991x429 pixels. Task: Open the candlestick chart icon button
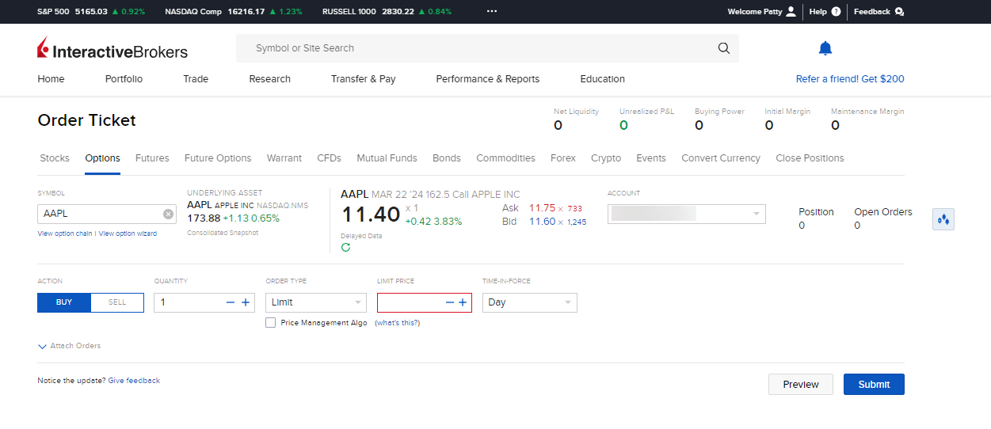[x=943, y=219]
